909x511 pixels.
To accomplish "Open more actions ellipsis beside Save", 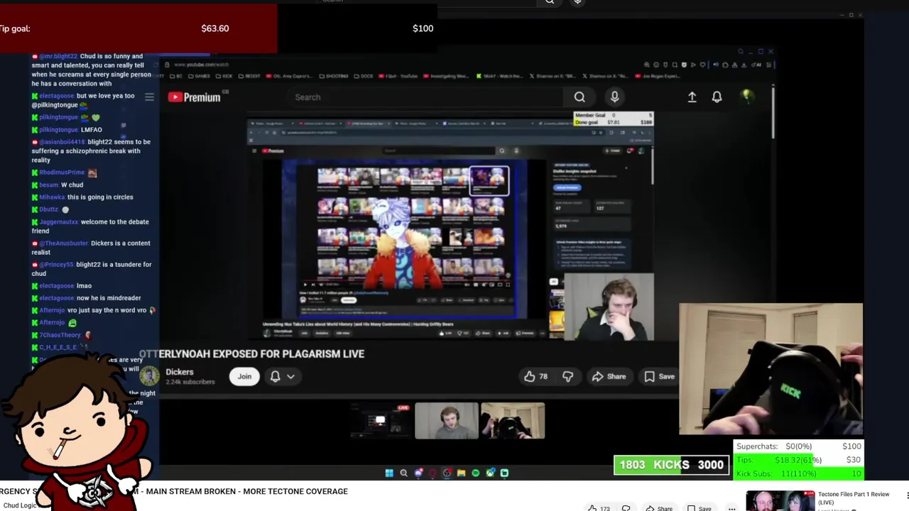I will tap(731, 508).
